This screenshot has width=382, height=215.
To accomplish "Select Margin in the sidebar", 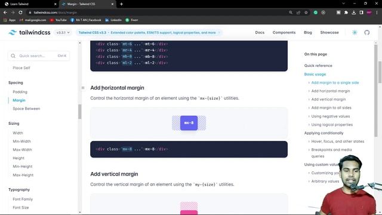I will 19,100.
